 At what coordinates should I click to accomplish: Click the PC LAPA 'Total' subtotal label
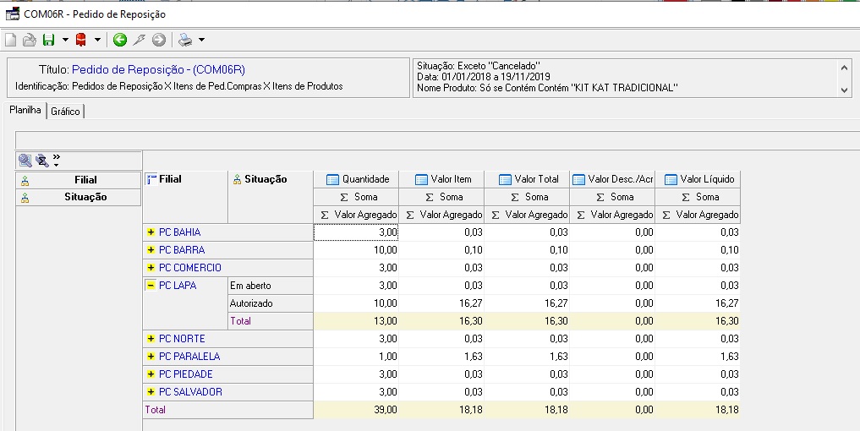coord(271,321)
